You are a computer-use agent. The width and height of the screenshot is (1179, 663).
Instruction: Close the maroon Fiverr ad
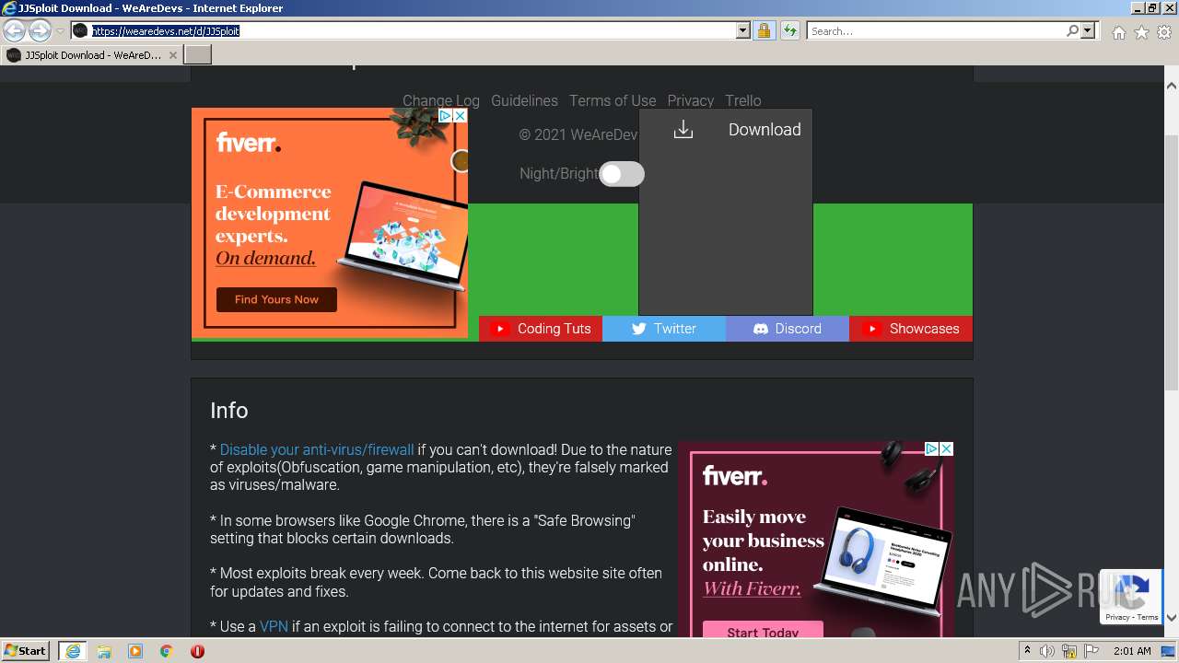(x=946, y=448)
